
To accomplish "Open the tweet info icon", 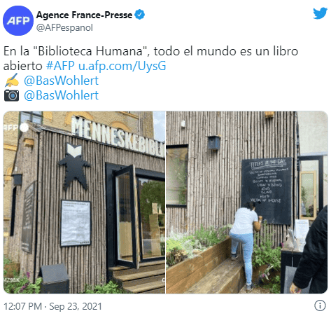I will pos(320,305).
